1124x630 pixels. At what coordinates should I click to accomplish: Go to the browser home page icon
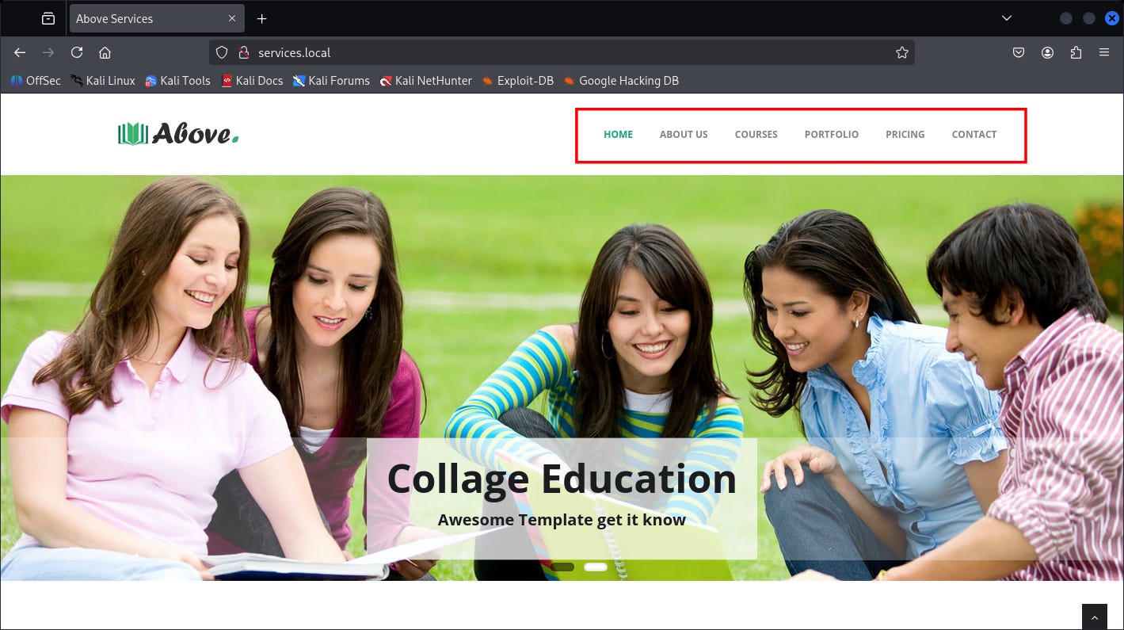pyautogui.click(x=105, y=52)
